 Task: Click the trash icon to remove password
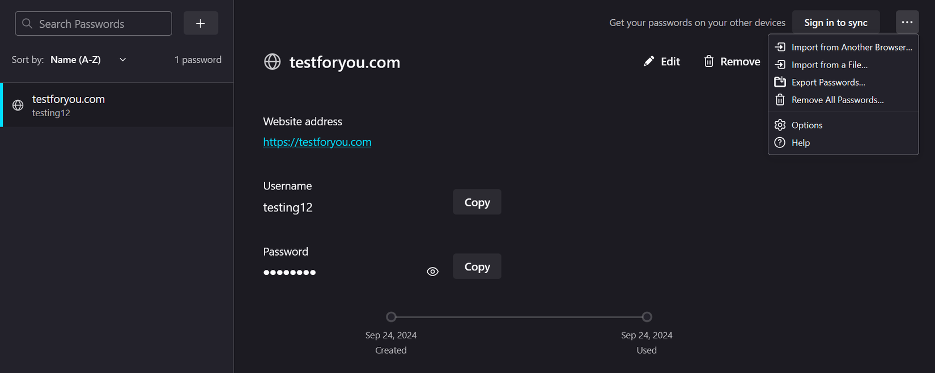[x=709, y=61]
